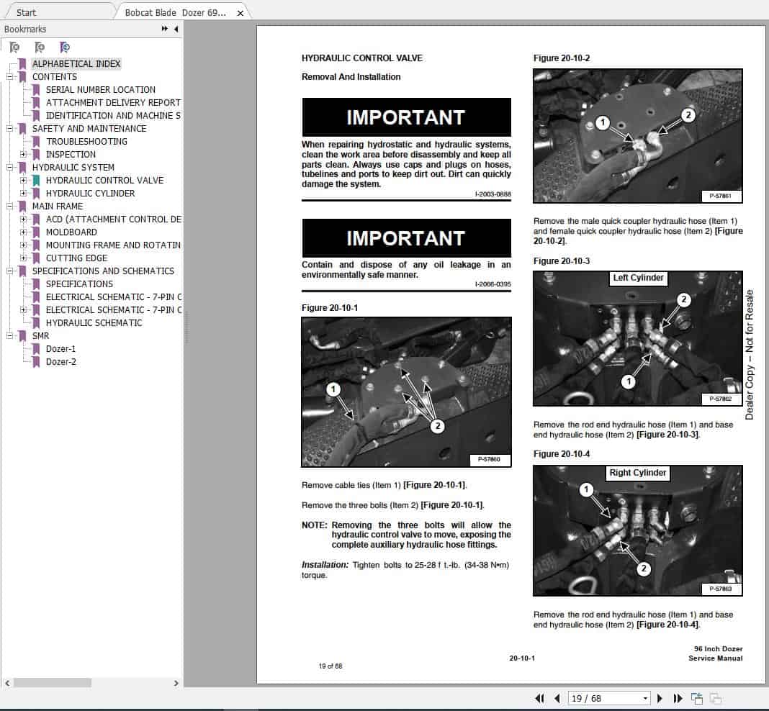Click the third blue bookmark toolbar icon
Viewport: 769px width, 711px height.
[65, 47]
